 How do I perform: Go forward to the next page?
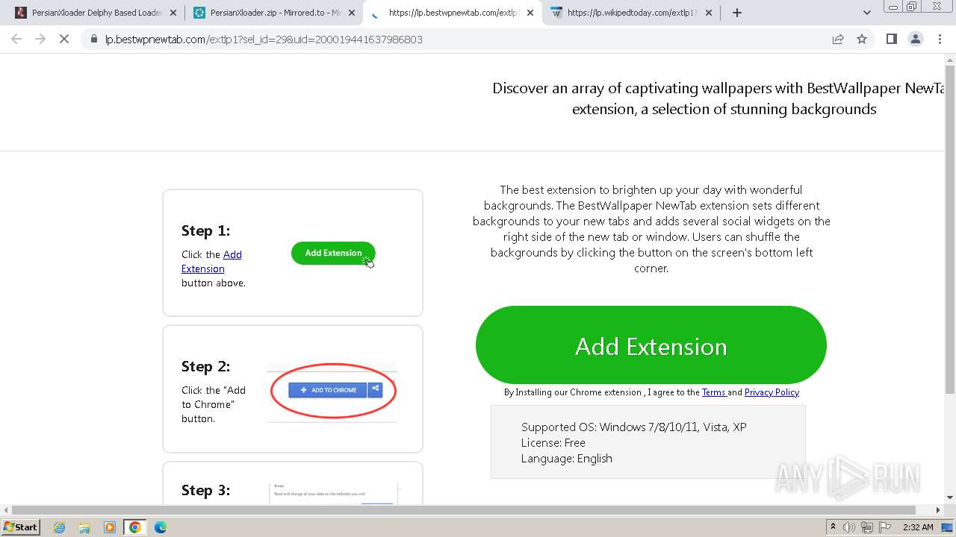click(40, 39)
